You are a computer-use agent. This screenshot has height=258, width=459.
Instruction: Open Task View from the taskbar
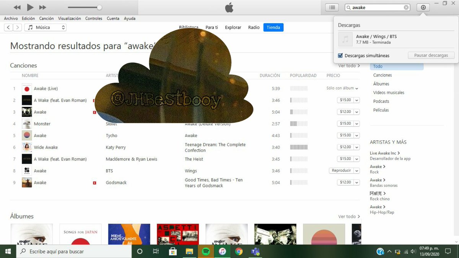(156, 252)
